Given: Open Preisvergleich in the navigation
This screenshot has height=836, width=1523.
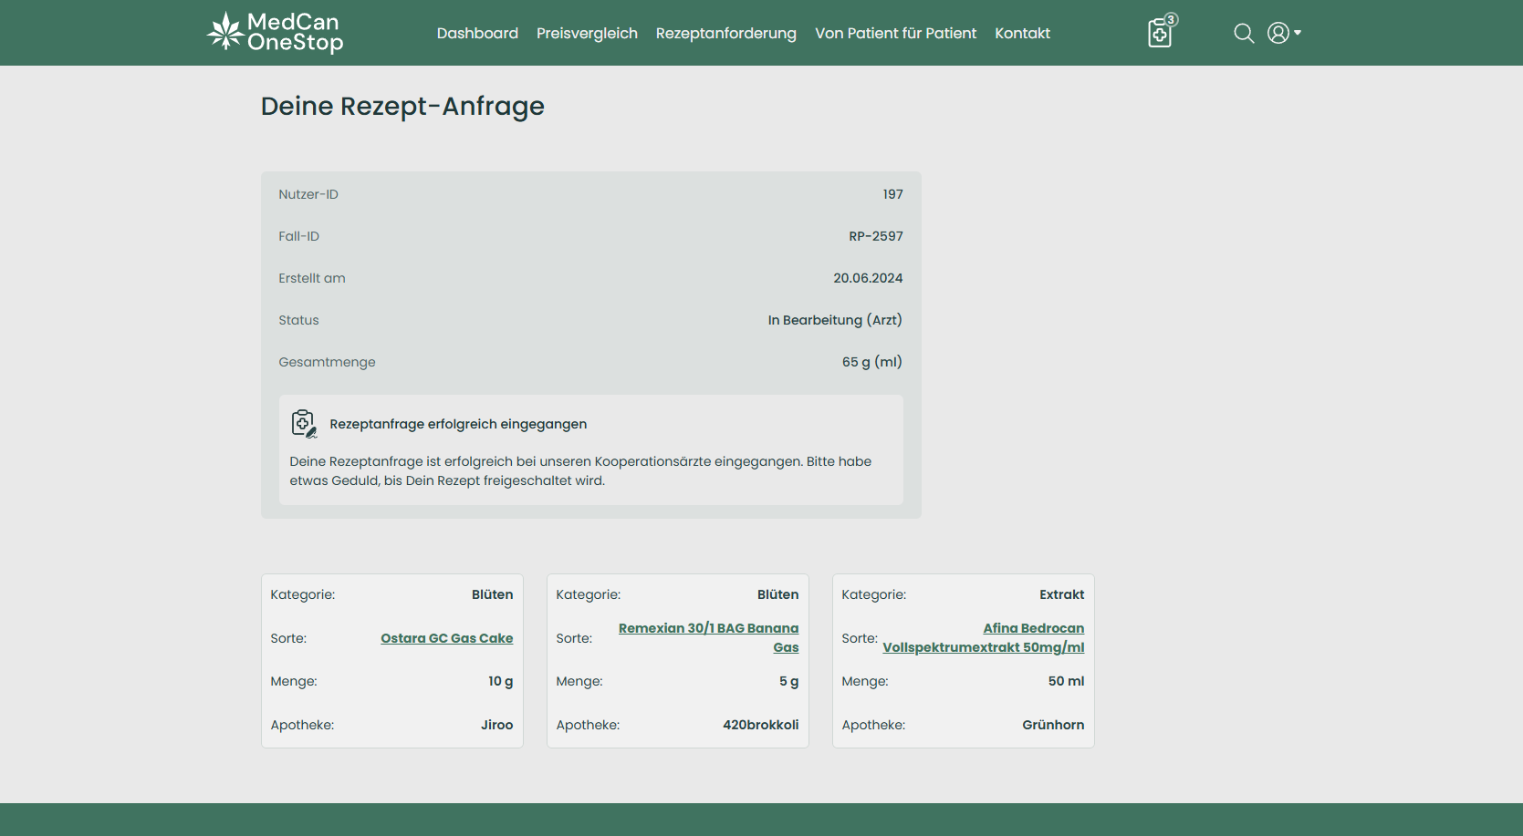Looking at the screenshot, I should point(587,33).
